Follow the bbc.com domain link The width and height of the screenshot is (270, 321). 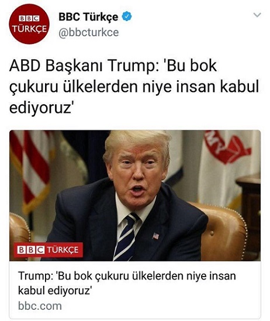coord(40,306)
